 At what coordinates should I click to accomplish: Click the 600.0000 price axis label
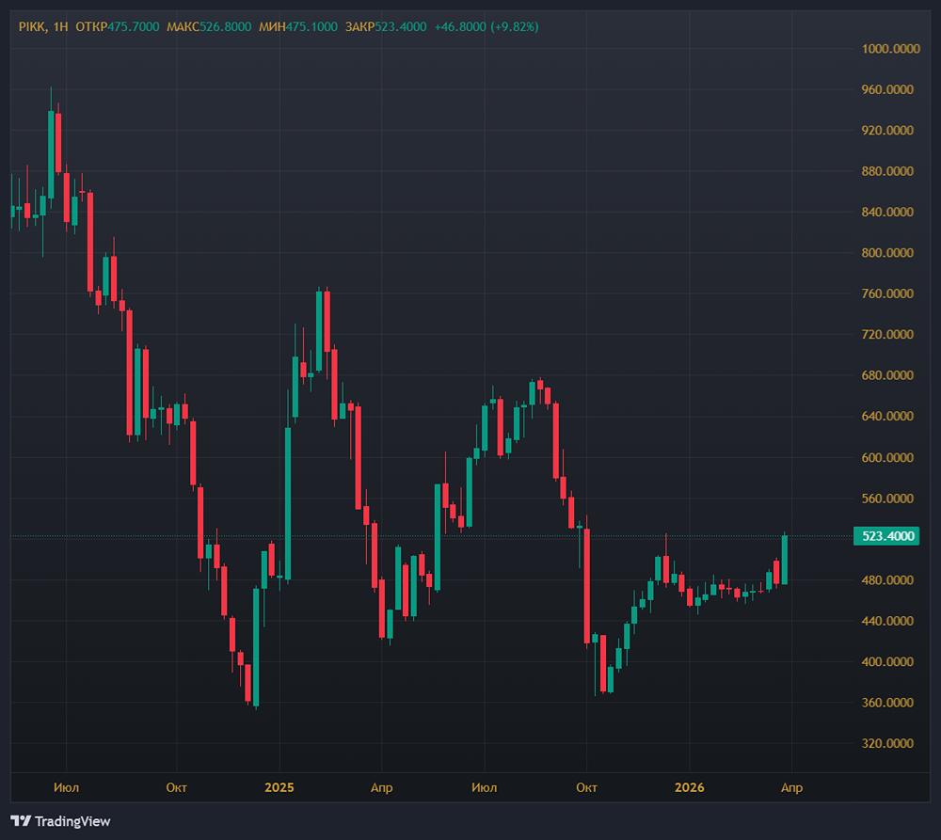coord(887,457)
